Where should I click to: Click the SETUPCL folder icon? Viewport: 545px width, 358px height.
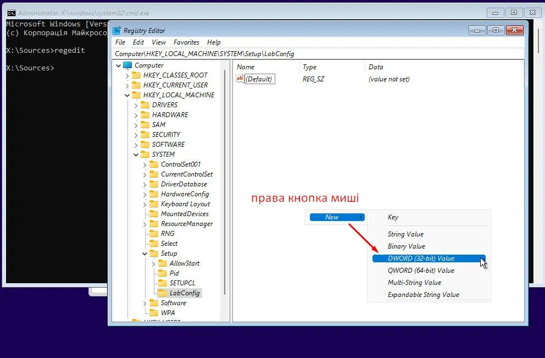(163, 283)
